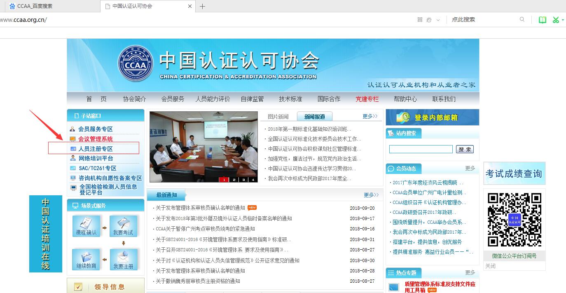Click the green scissors screenshot icon
Image resolution: width=566 pixels, height=293 pixels.
click(556, 20)
